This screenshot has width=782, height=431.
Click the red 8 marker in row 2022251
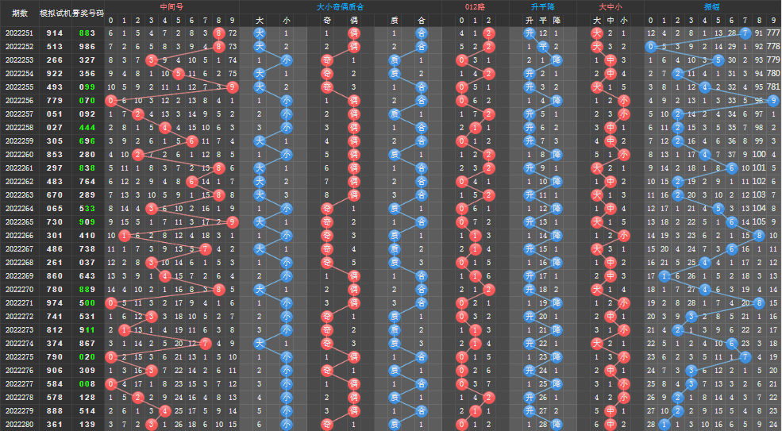coord(218,33)
